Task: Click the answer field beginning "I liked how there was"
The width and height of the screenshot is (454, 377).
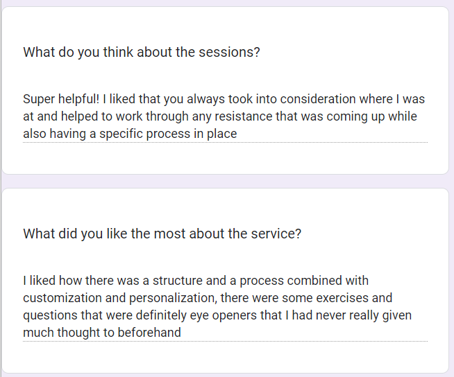Action: pyautogui.click(x=217, y=306)
